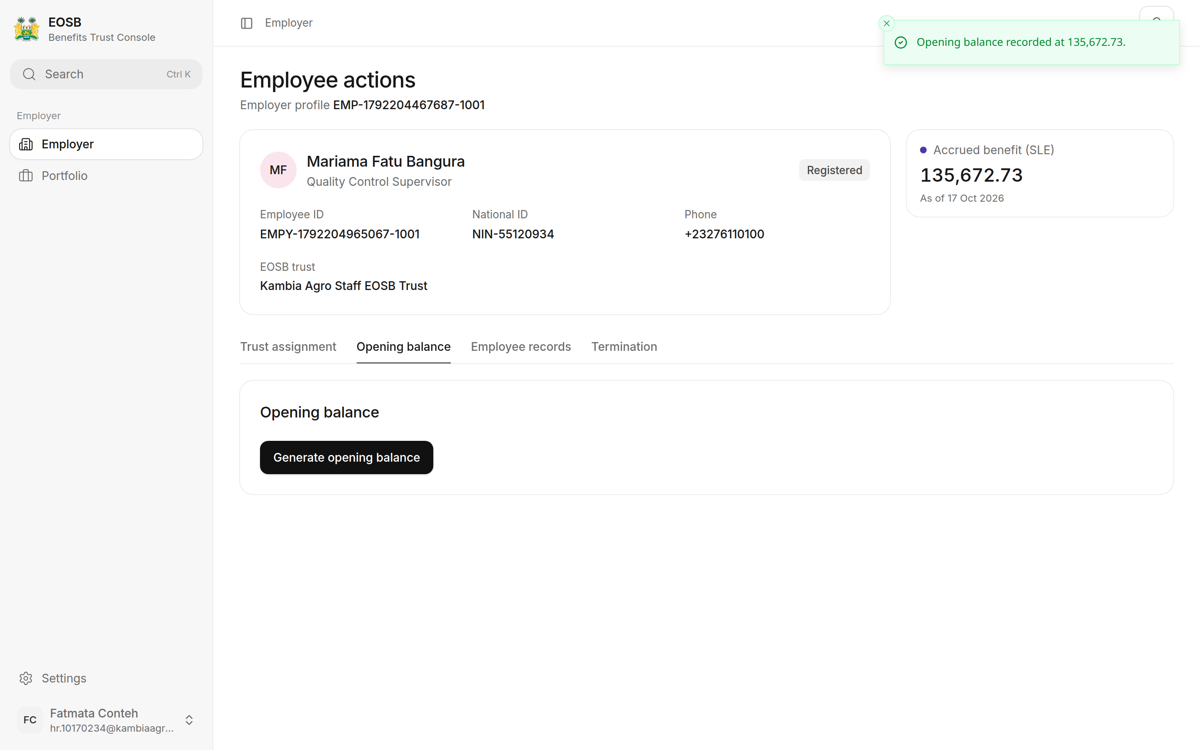
Task: Click the purple Accrued benefit dot
Action: click(923, 150)
